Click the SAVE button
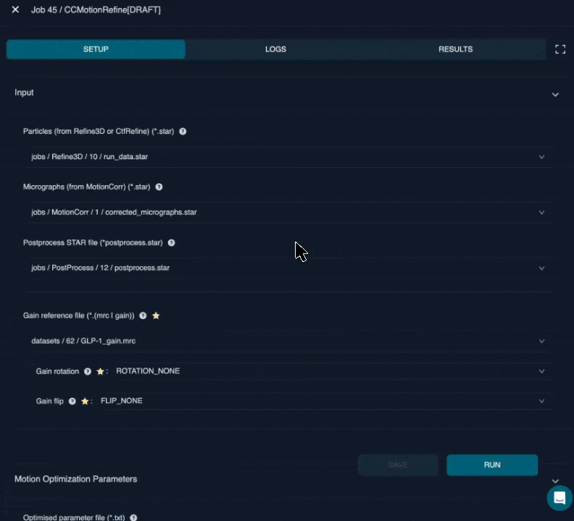574x521 pixels. click(398, 465)
